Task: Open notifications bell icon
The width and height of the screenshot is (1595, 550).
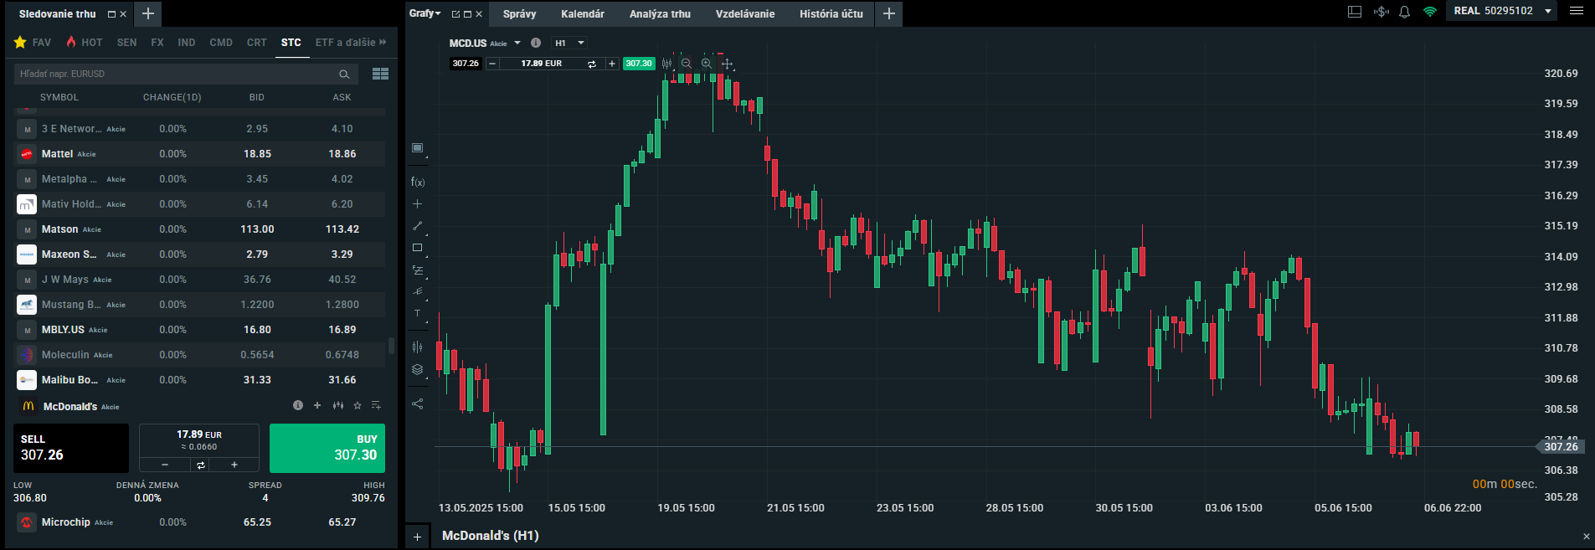Action: coord(1405,12)
